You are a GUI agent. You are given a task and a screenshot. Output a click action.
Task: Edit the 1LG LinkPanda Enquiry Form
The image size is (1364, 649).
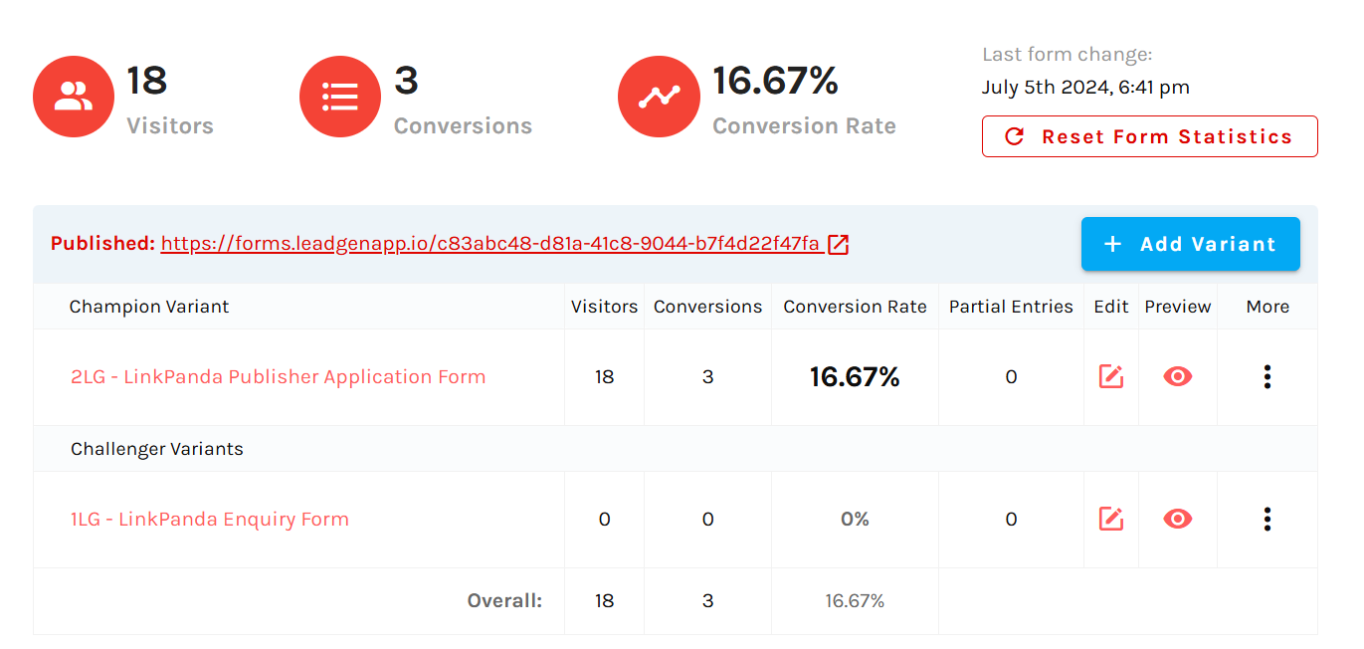pyautogui.click(x=1110, y=520)
